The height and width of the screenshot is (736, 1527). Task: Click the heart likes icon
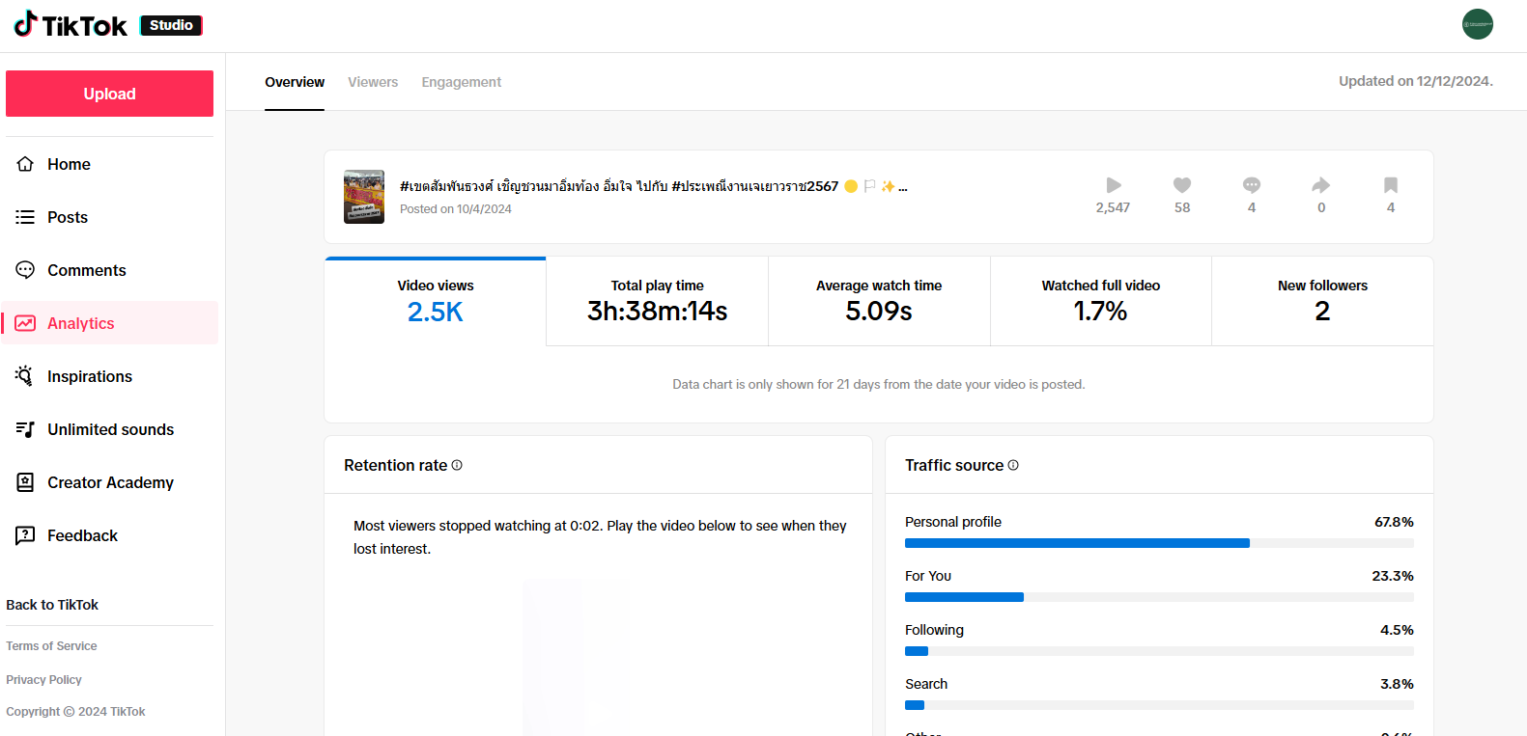pyautogui.click(x=1182, y=185)
